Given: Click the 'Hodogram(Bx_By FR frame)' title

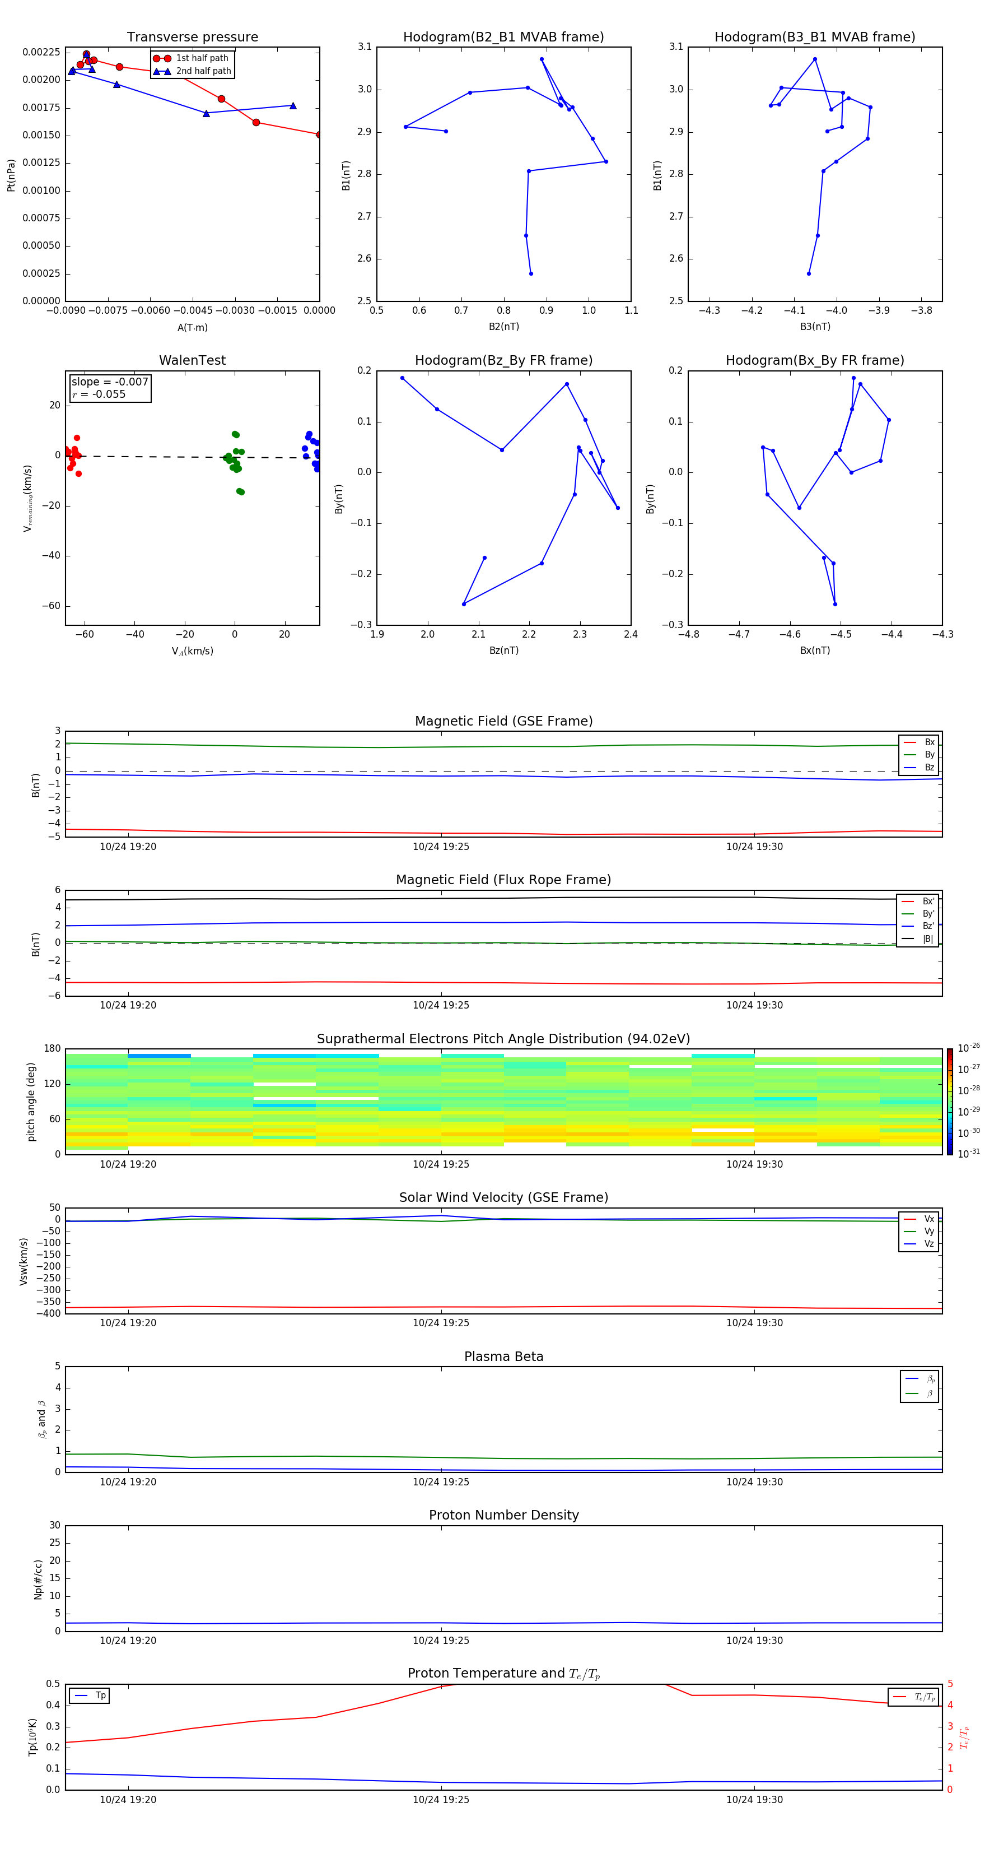Looking at the screenshot, I should (815, 360).
